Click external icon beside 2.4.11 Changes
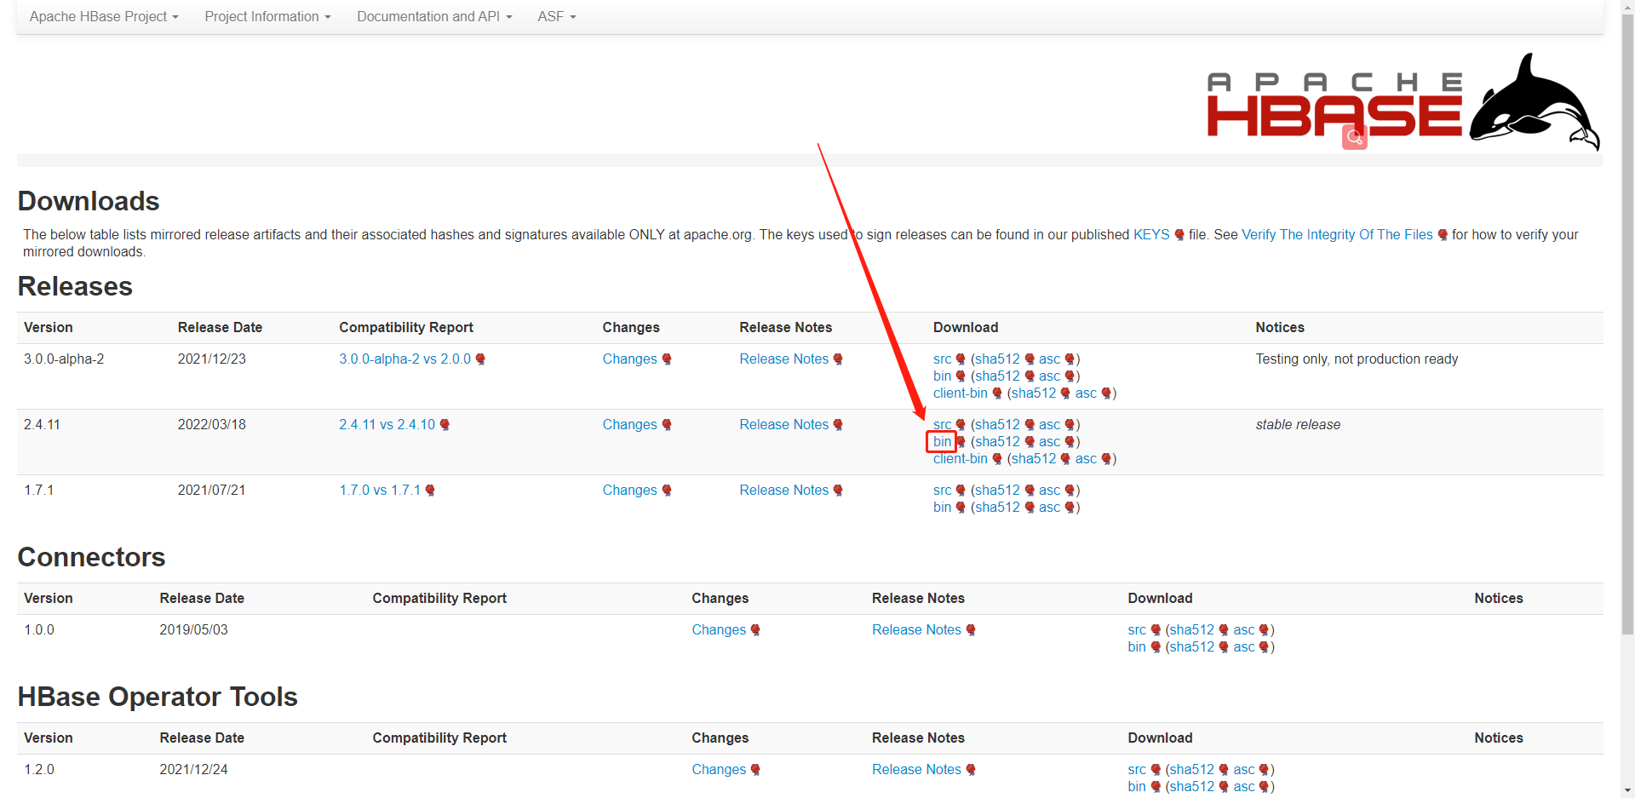The image size is (1635, 798). pos(667,425)
